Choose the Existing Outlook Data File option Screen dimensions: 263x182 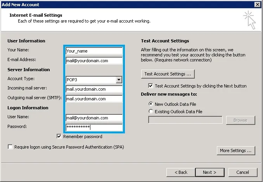151,112
